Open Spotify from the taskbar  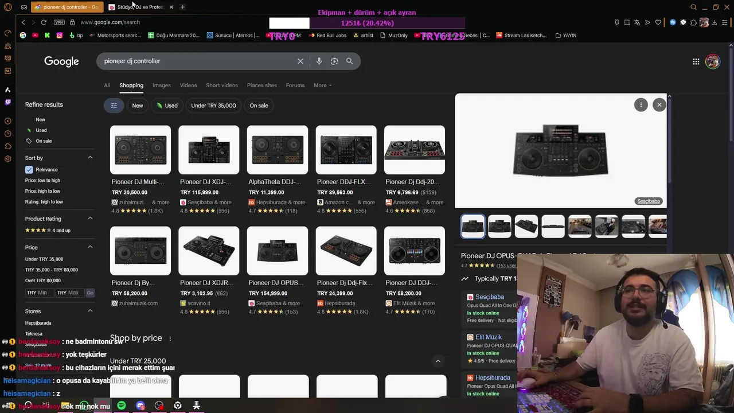122,406
